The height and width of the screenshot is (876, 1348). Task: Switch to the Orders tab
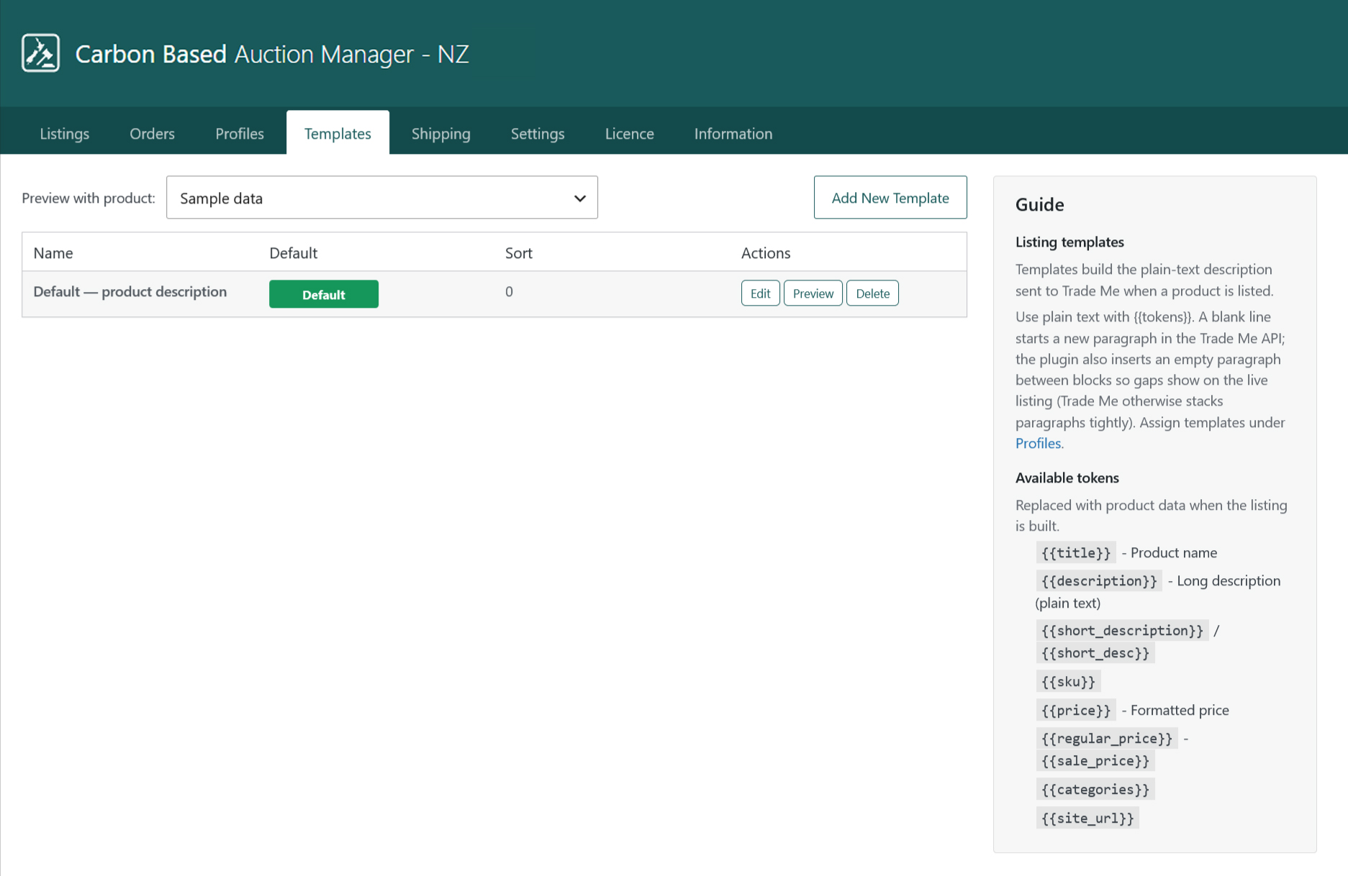pos(152,134)
